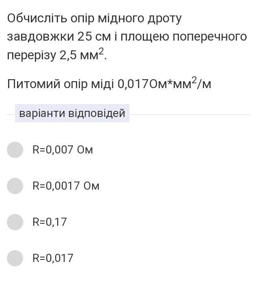Click the "2,5 мм" cross-section value
This screenshot has height=281, width=260.
click(x=79, y=55)
